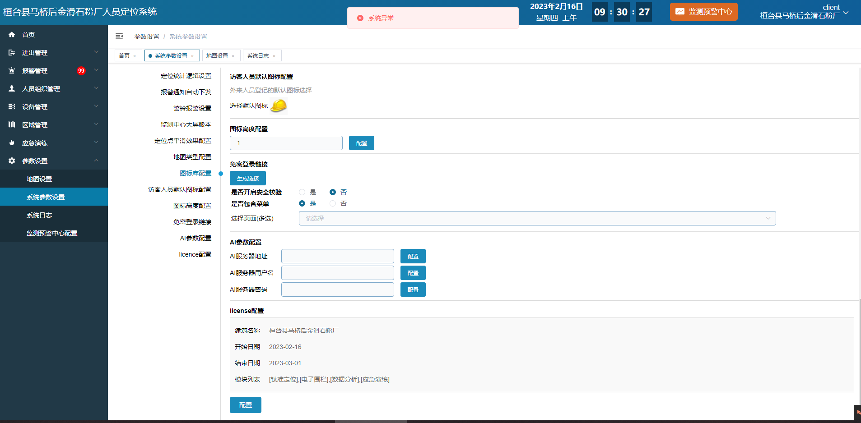Screen dimensions: 861x423
Task: Expand the 报警管理 menu chevron
Action: pos(96,70)
